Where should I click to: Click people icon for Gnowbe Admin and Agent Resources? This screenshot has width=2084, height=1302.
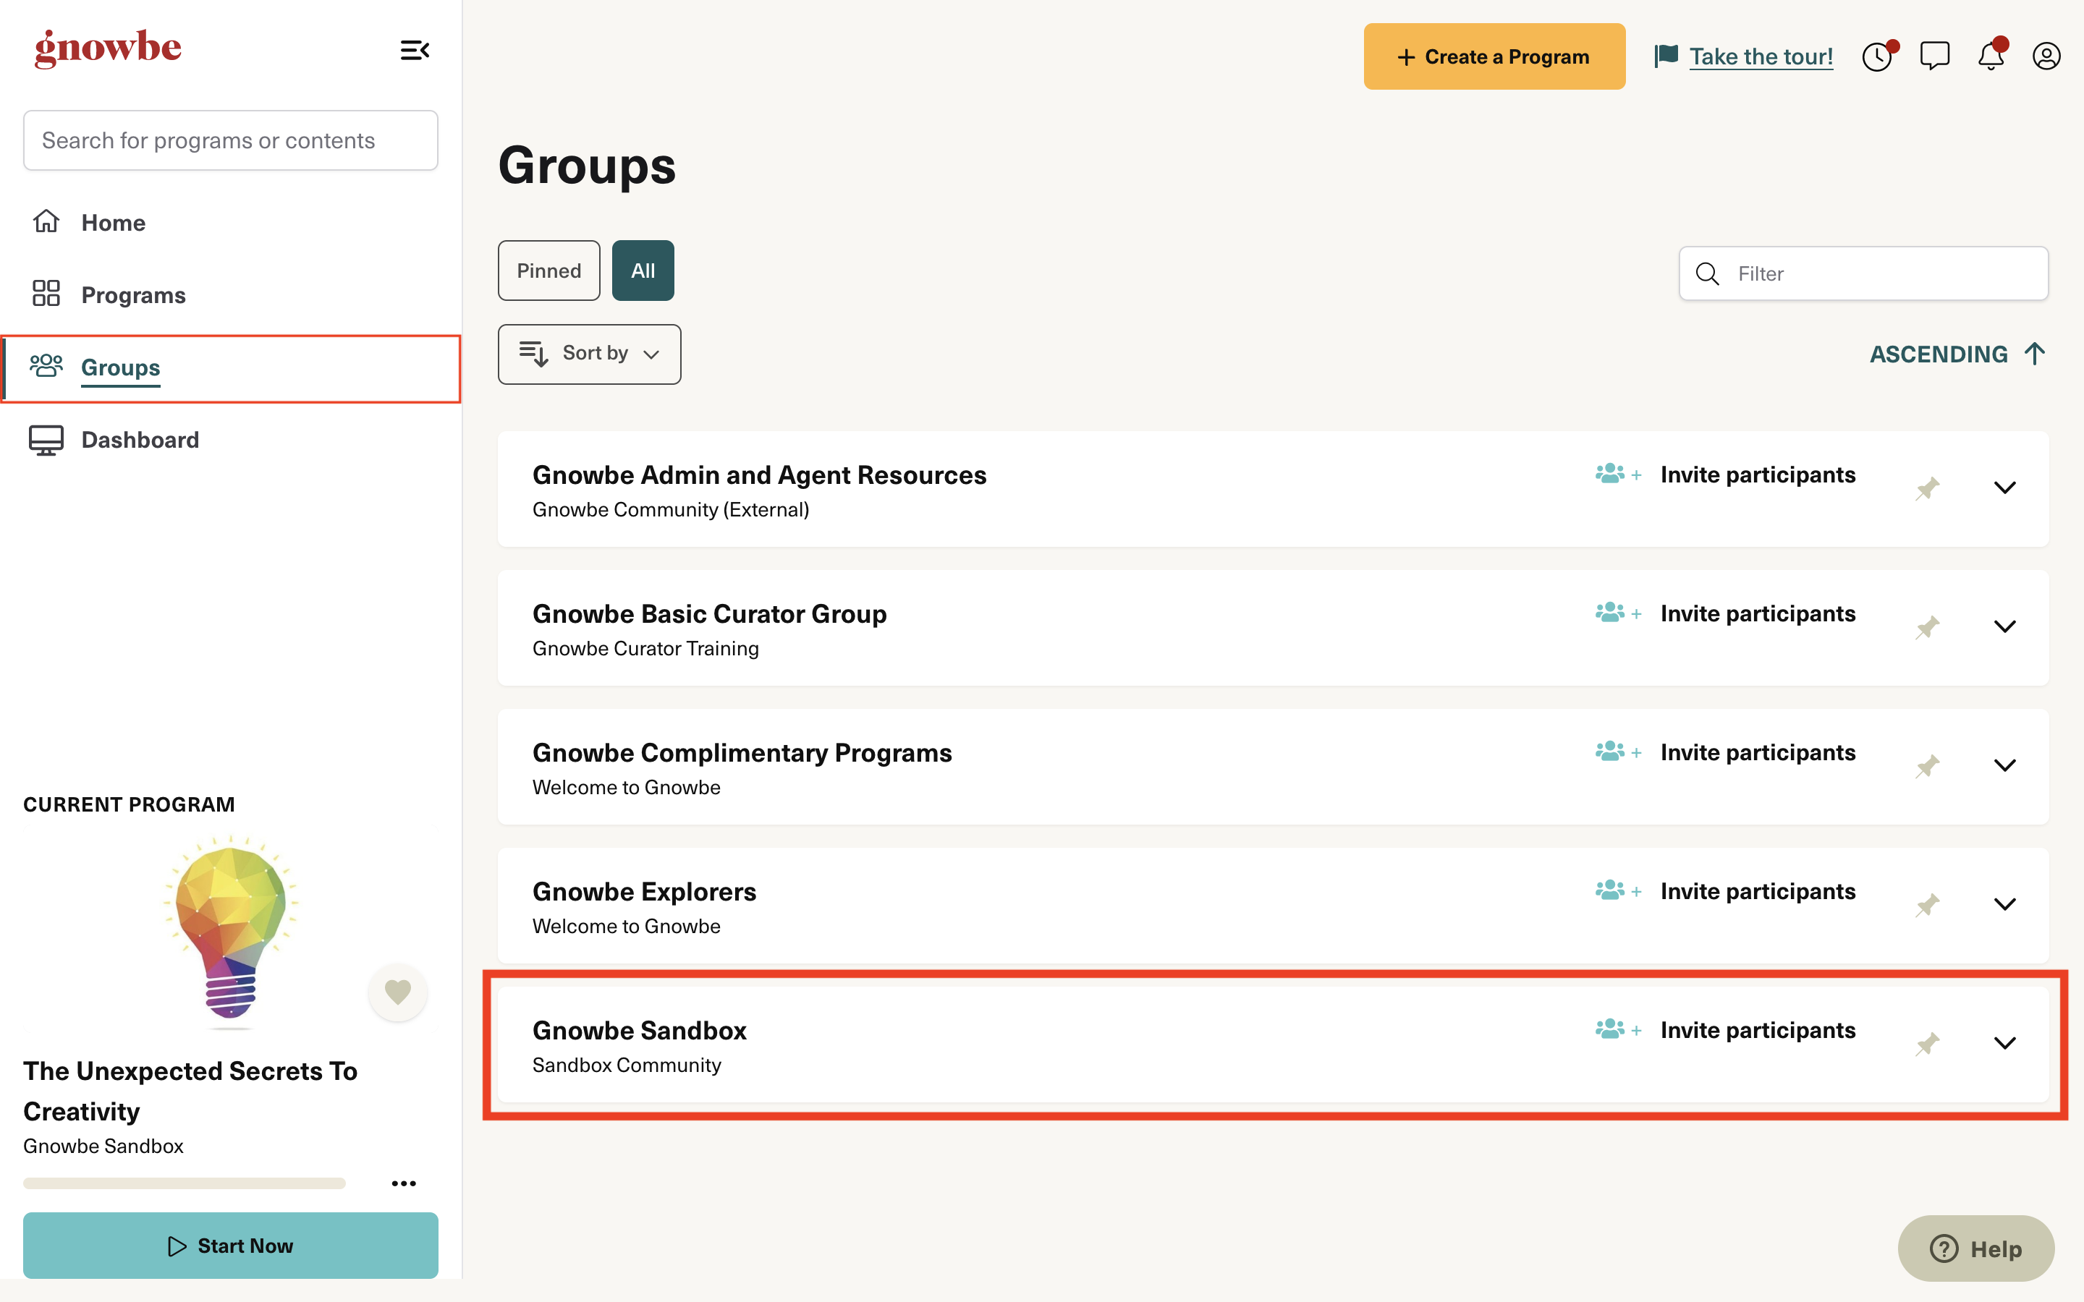tap(1617, 474)
